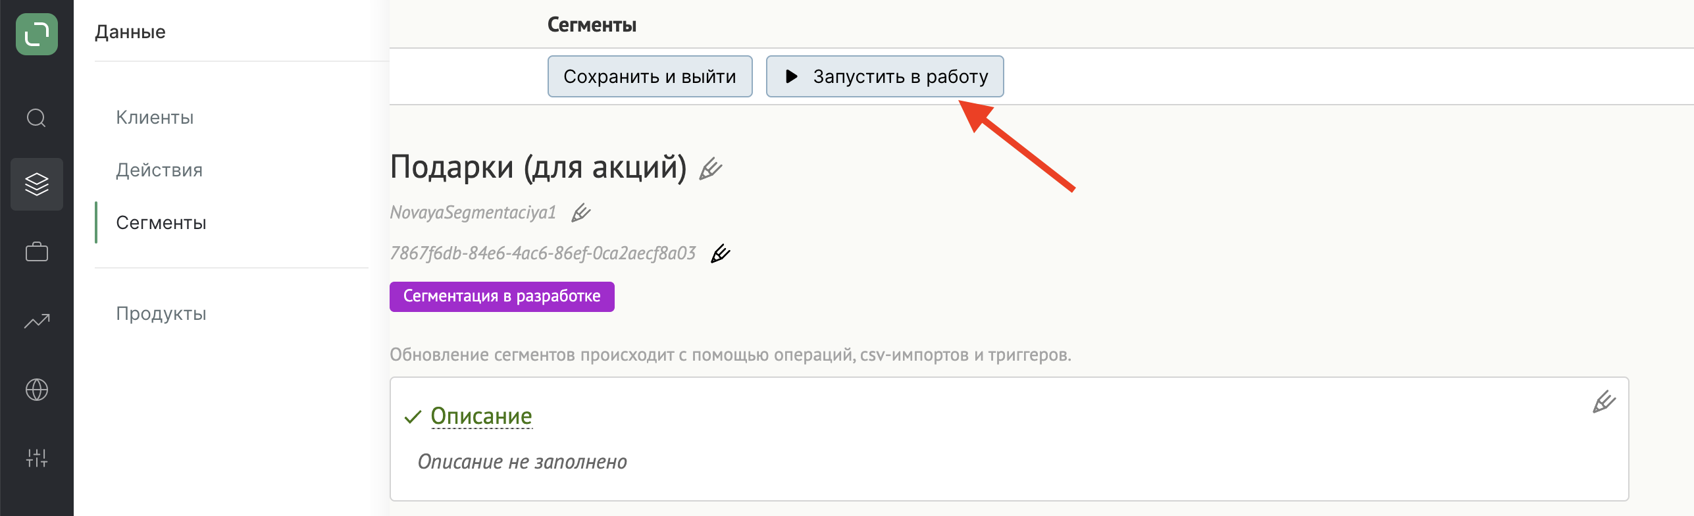
Task: Open Действия menu item
Action: pos(159,170)
